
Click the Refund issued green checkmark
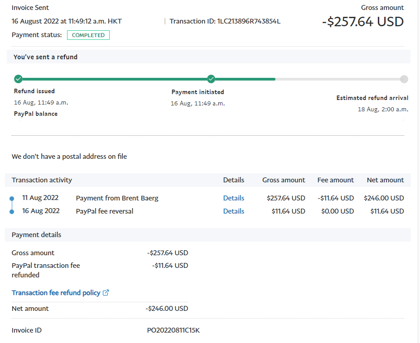[x=18, y=79]
